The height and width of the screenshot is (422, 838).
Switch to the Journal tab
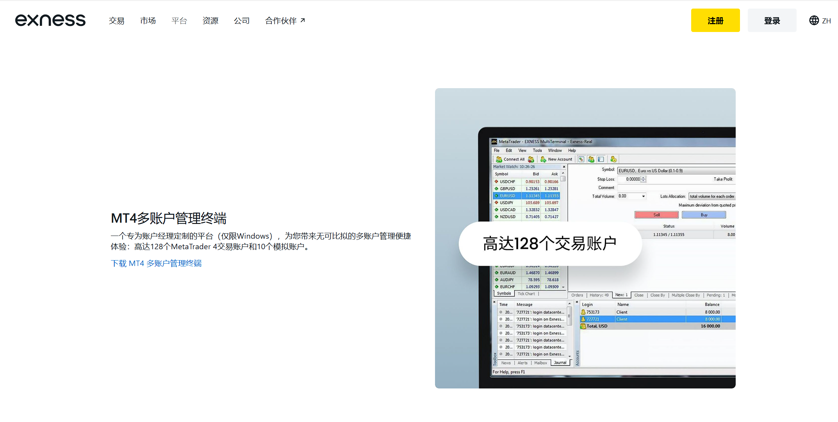[560, 363]
